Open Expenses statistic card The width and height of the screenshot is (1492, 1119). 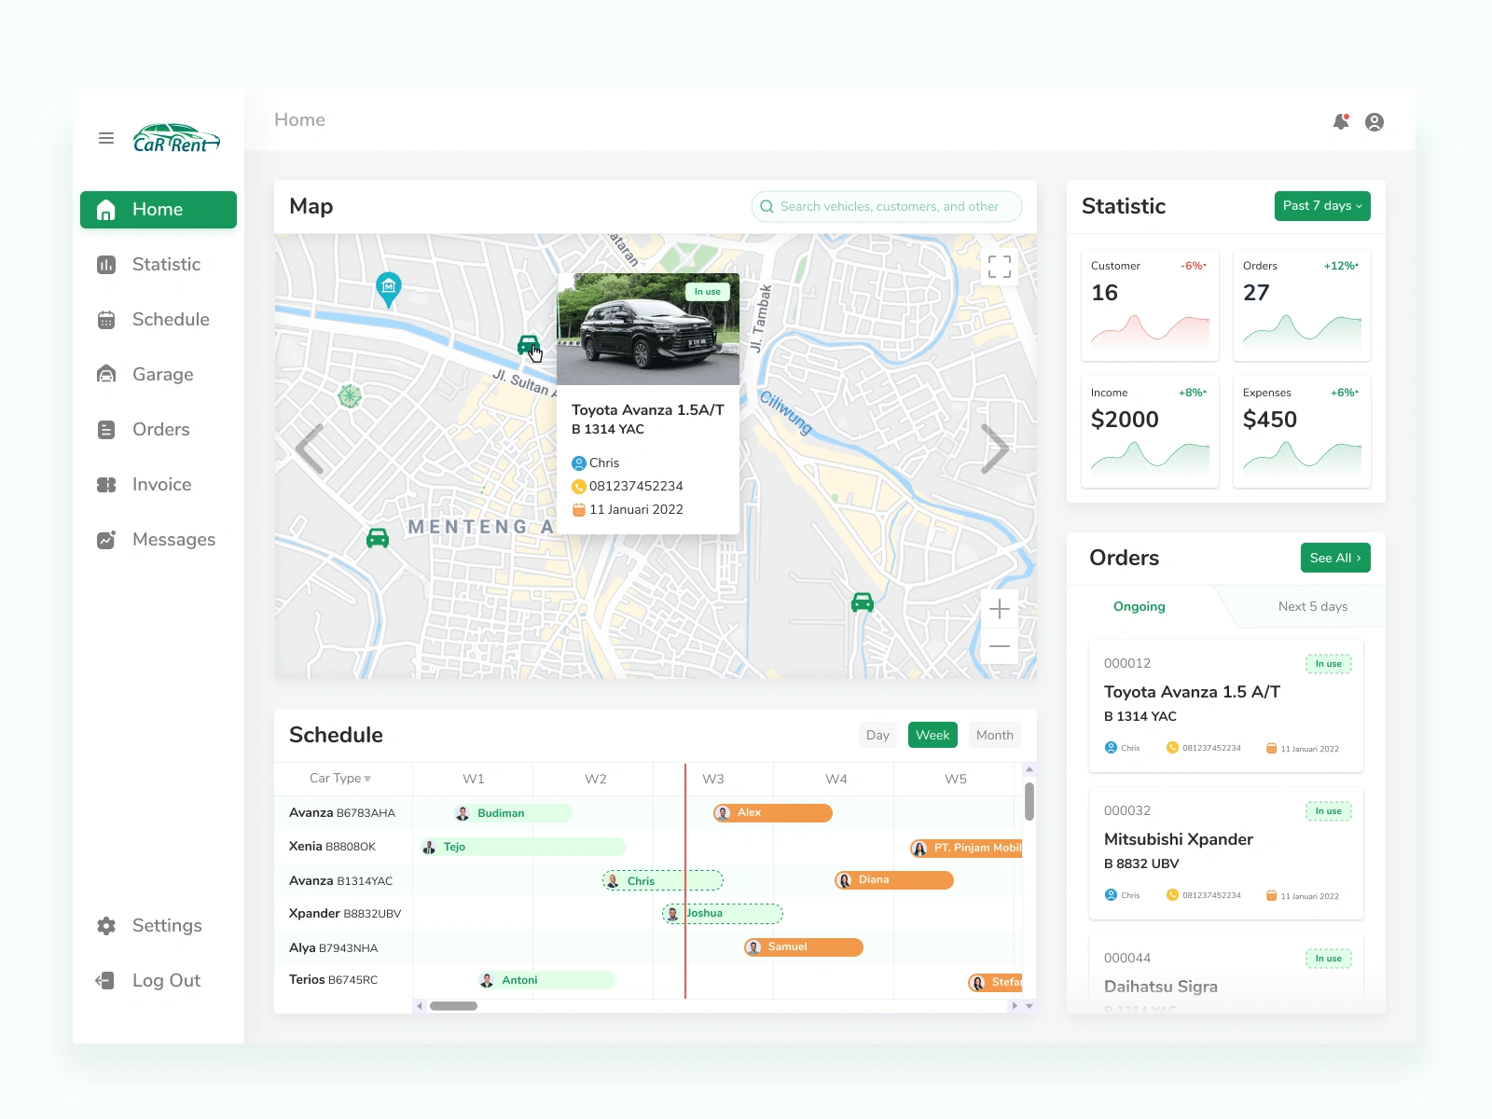(1302, 432)
